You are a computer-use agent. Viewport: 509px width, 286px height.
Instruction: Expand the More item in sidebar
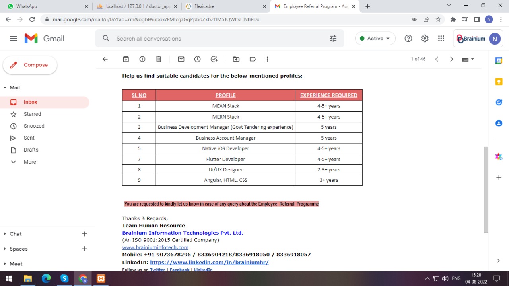29,162
